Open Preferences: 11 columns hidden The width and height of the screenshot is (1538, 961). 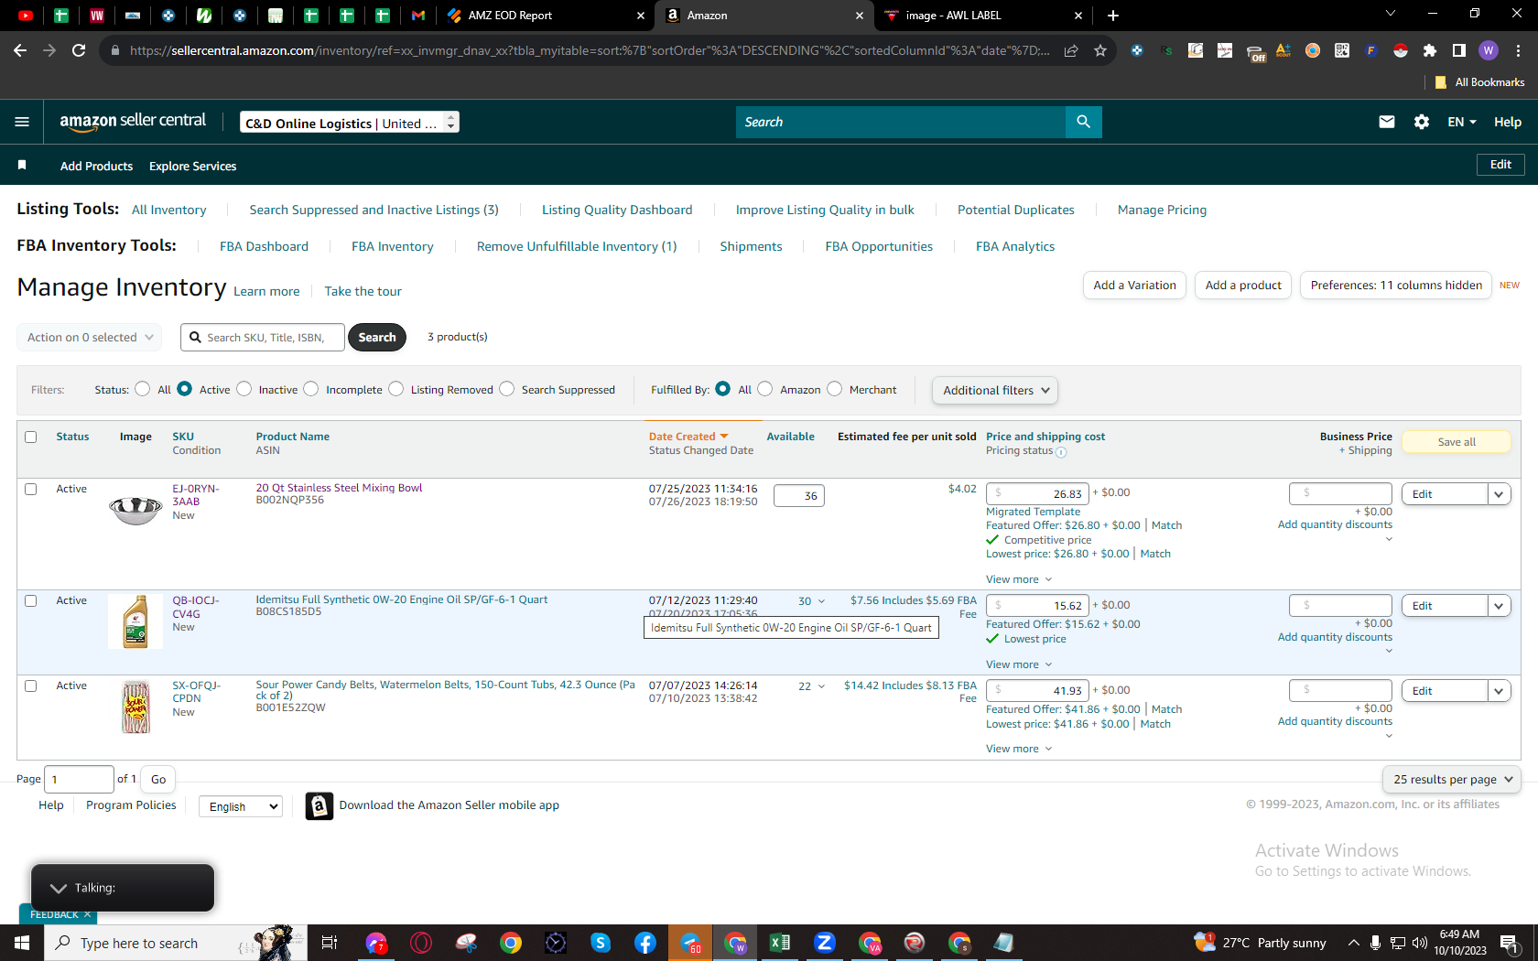pos(1396,286)
